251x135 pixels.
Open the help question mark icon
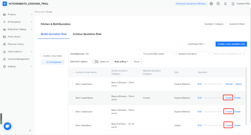pos(218,4)
